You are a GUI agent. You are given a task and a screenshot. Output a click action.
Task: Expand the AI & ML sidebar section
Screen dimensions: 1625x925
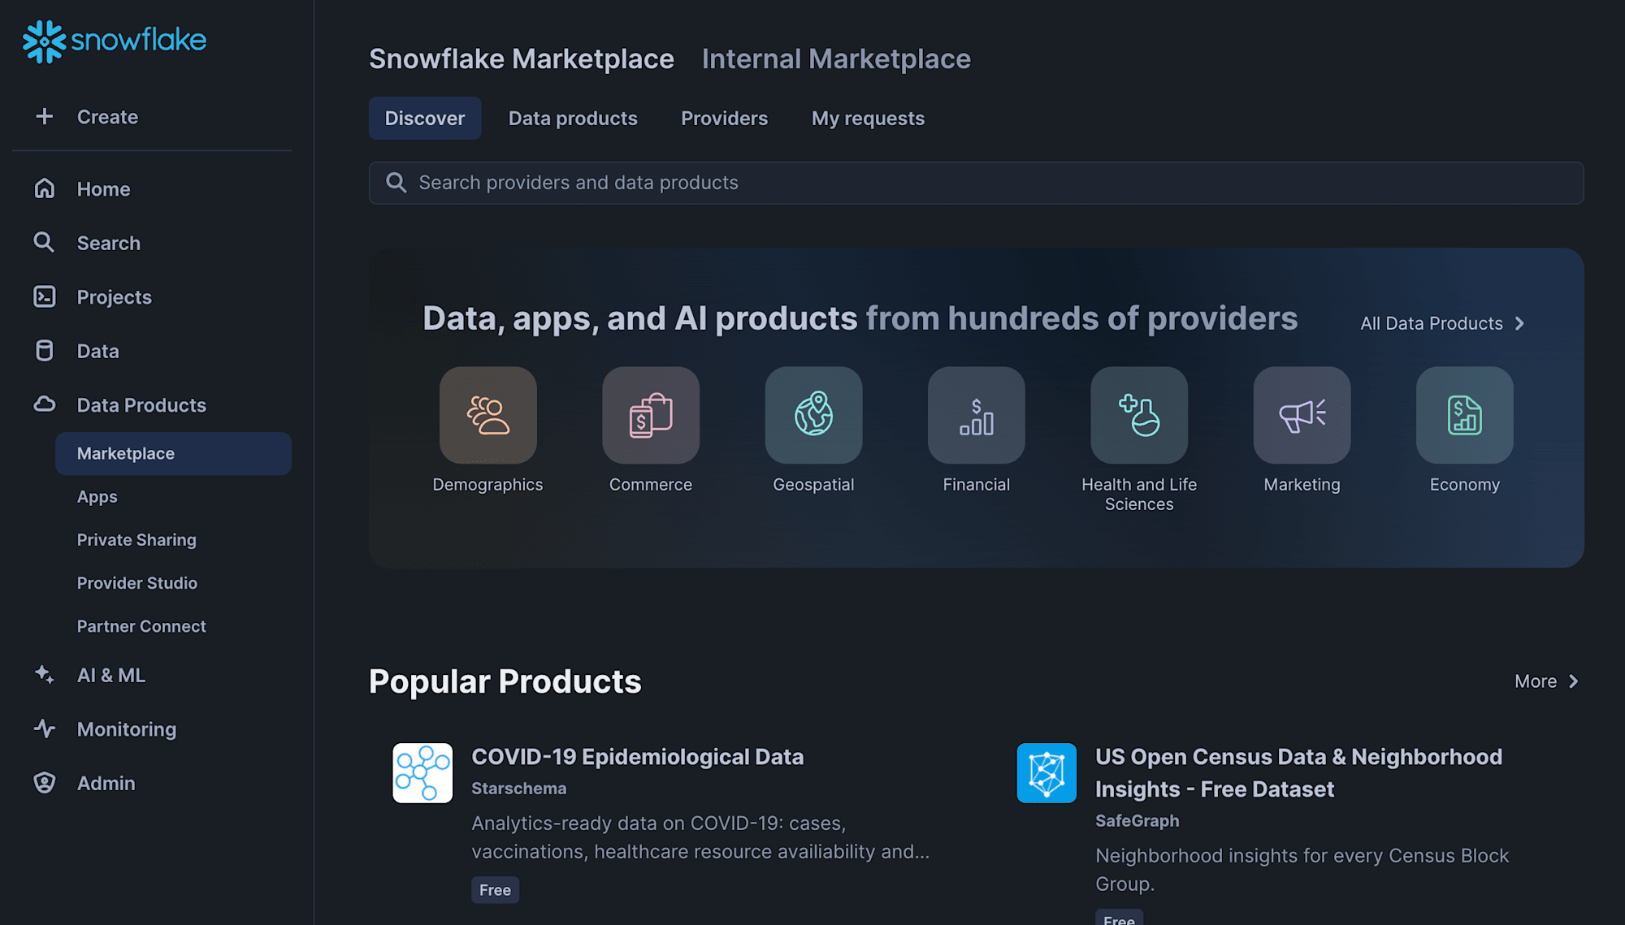110,675
